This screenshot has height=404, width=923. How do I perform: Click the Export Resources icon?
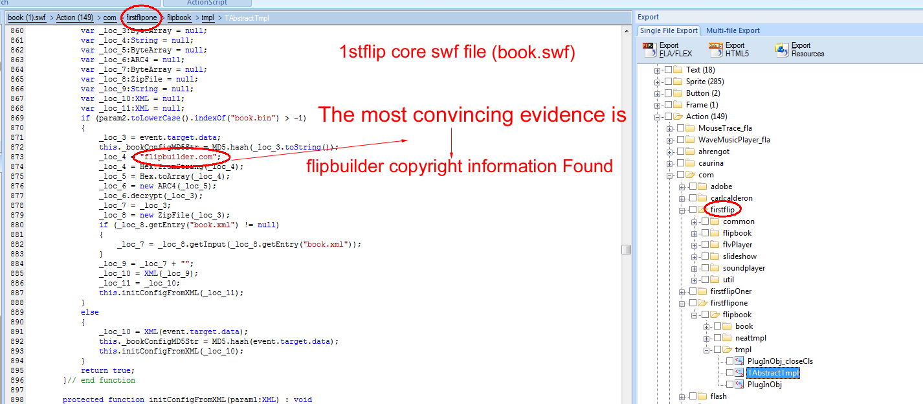[x=782, y=49]
